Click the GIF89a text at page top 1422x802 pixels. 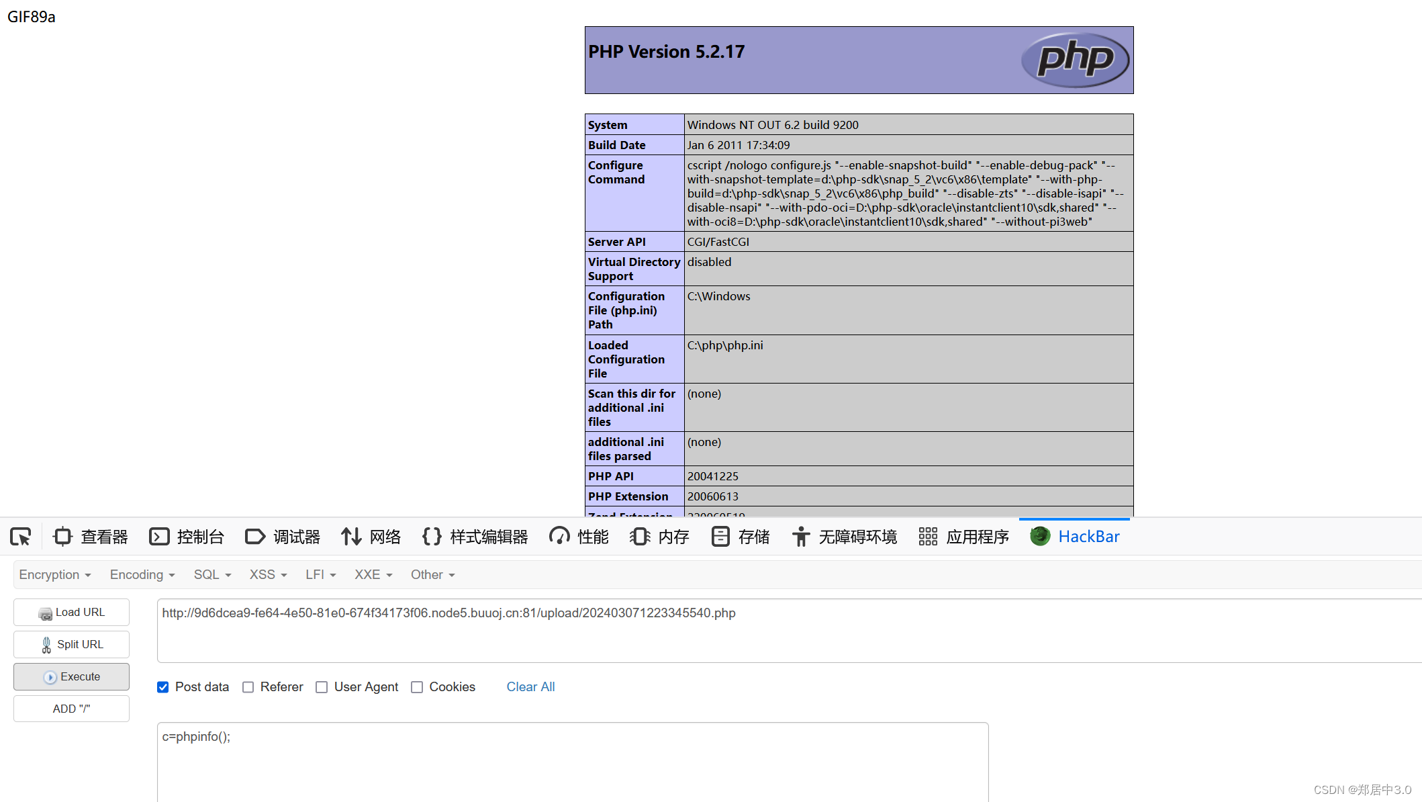click(31, 17)
